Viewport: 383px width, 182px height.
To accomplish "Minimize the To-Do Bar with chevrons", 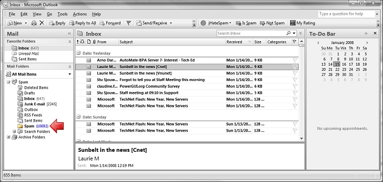I will coord(366,34).
